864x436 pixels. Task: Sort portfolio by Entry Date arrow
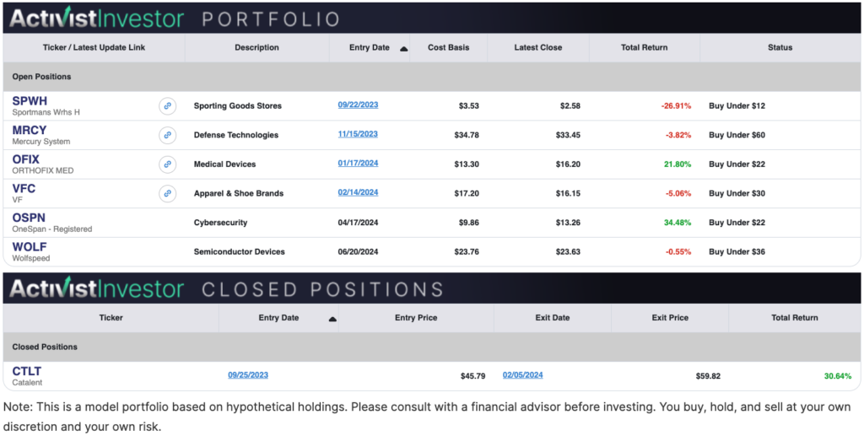coord(403,48)
